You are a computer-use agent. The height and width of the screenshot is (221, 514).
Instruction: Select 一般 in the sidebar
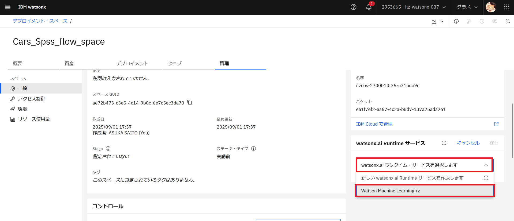tap(42, 88)
